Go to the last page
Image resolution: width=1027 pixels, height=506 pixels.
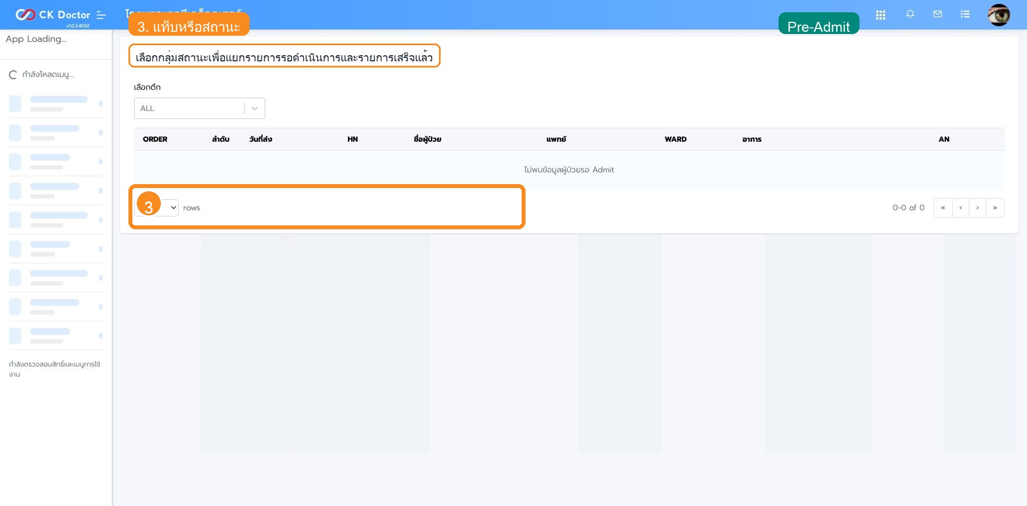pos(995,208)
